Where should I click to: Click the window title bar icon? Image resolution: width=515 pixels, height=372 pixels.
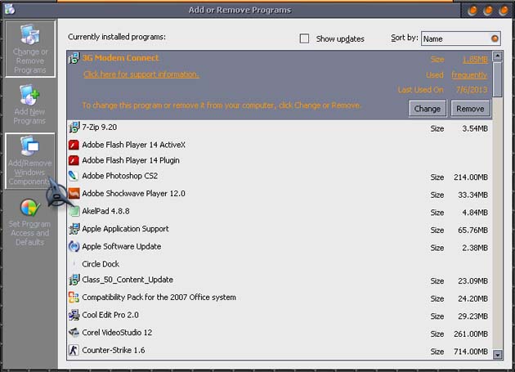pos(10,9)
